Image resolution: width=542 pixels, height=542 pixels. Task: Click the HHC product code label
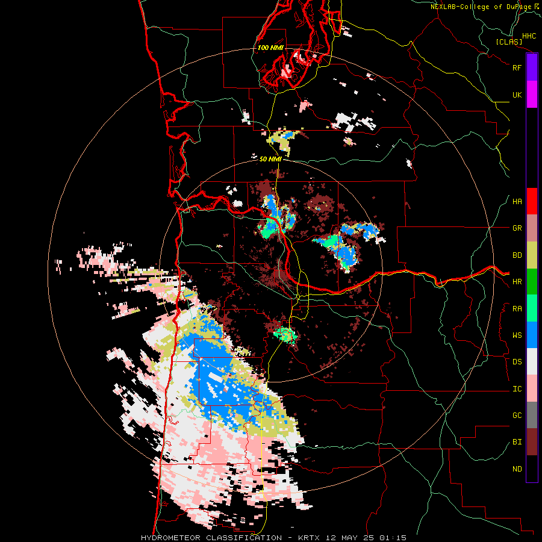(x=529, y=36)
